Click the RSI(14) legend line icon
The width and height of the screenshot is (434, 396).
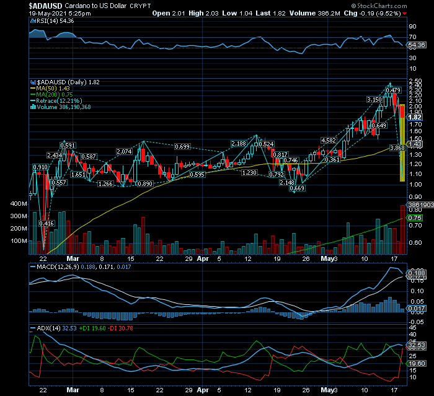tap(33, 20)
